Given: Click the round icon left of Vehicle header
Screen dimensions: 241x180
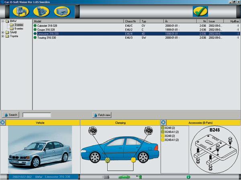Looking at the screenshot, I should [3, 123].
